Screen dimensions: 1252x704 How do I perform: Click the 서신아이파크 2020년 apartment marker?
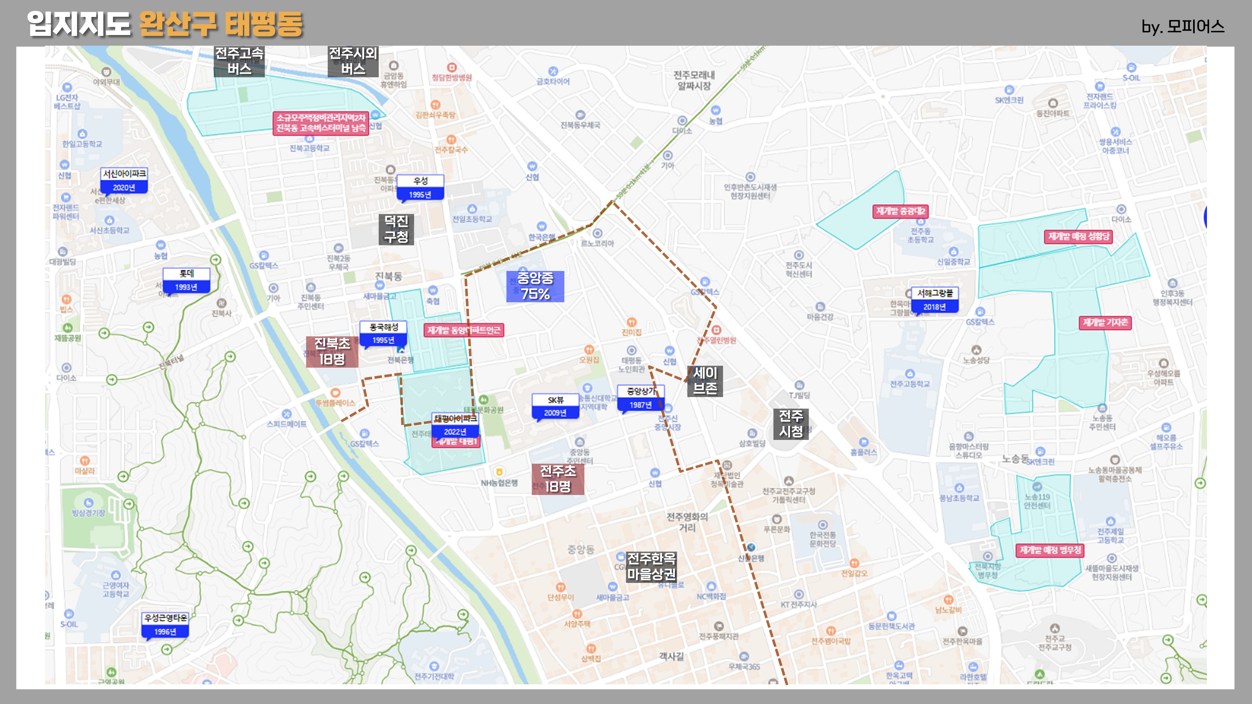click(124, 180)
